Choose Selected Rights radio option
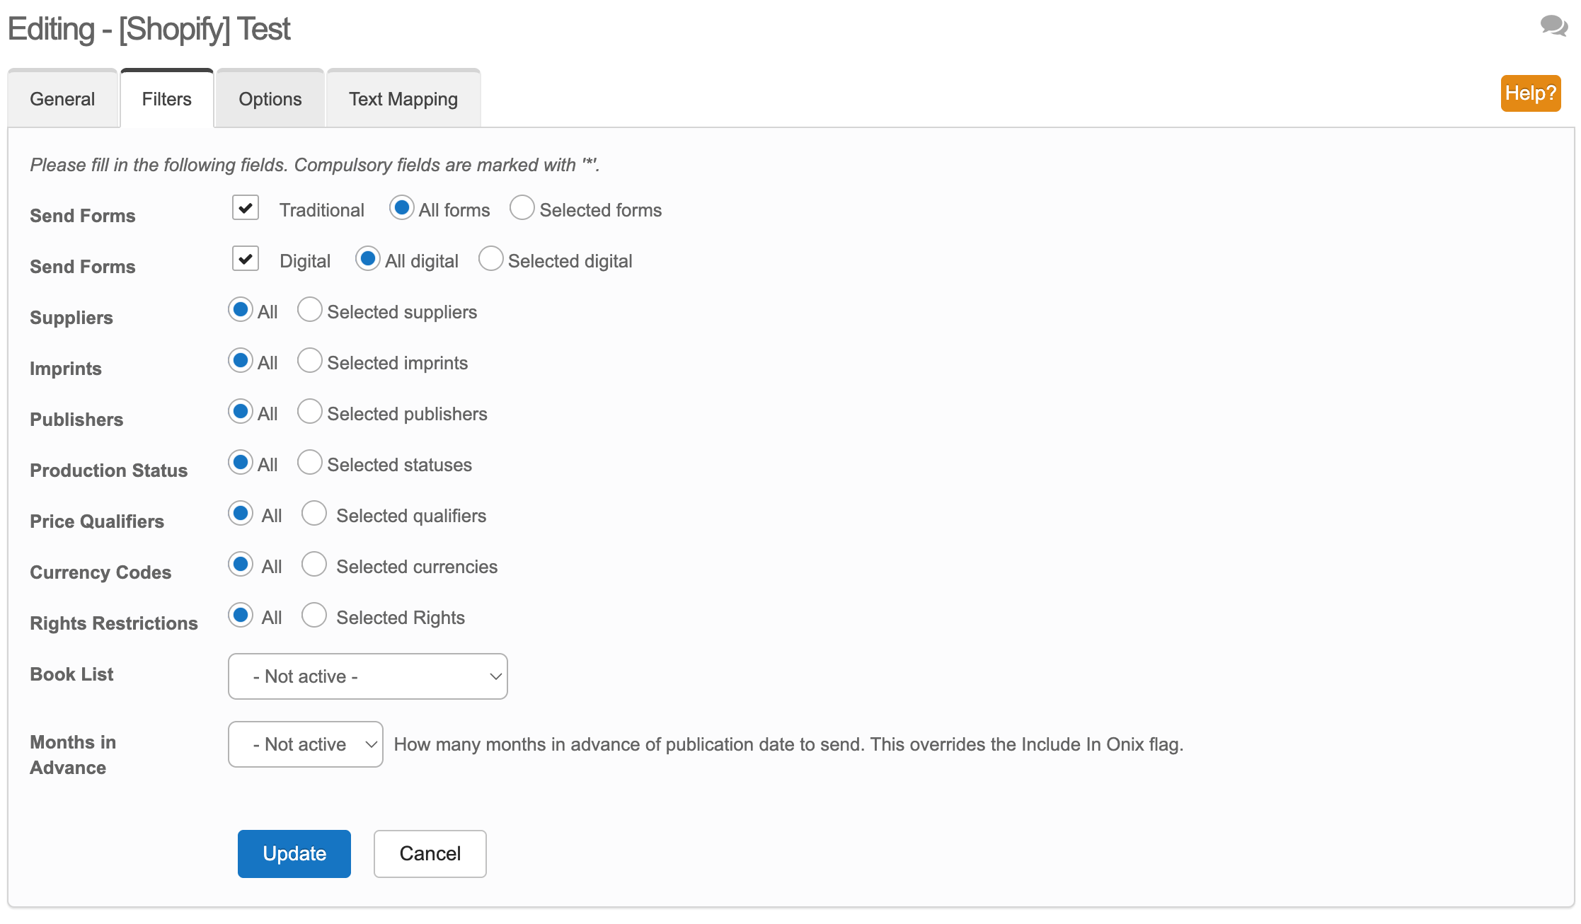This screenshot has height=924, width=1581. coord(314,616)
